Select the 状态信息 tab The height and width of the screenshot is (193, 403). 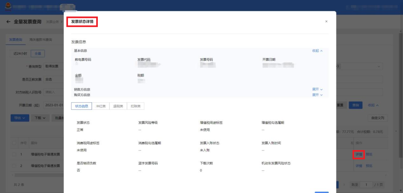(81, 106)
